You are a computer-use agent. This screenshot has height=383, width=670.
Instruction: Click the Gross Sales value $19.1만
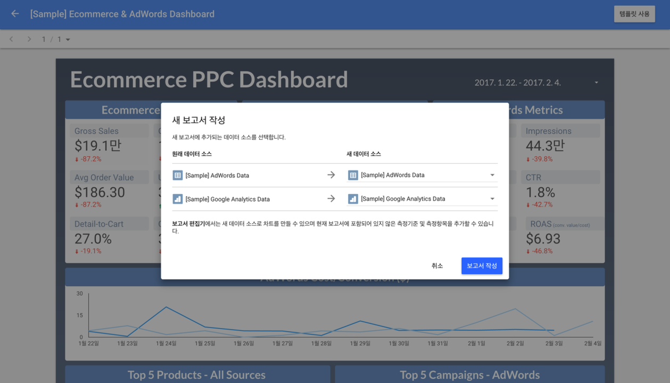(98, 146)
